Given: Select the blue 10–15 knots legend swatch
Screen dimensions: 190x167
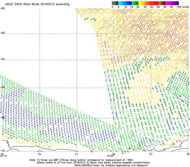Looking at the screenshot, I should click(128, 3).
